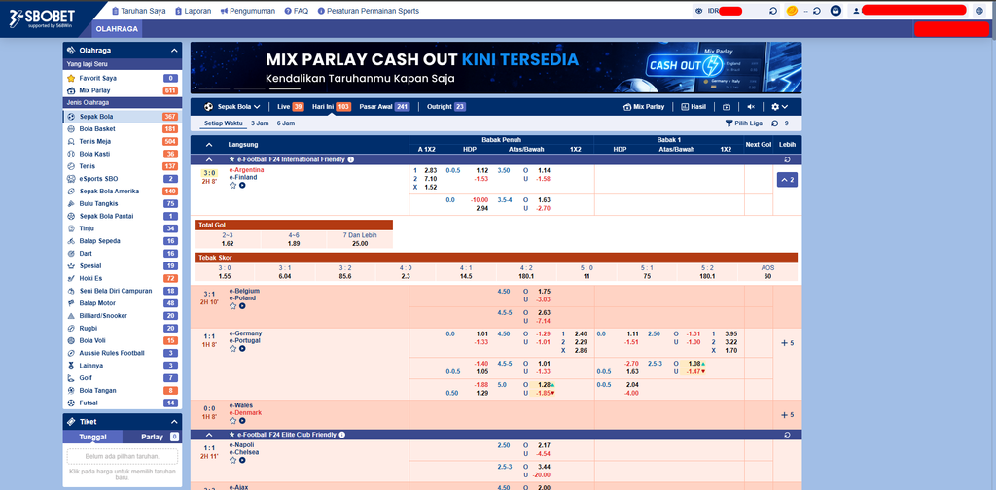The width and height of the screenshot is (996, 490).
Task: Open Mix Parlay in sidebar
Action: tap(122, 90)
